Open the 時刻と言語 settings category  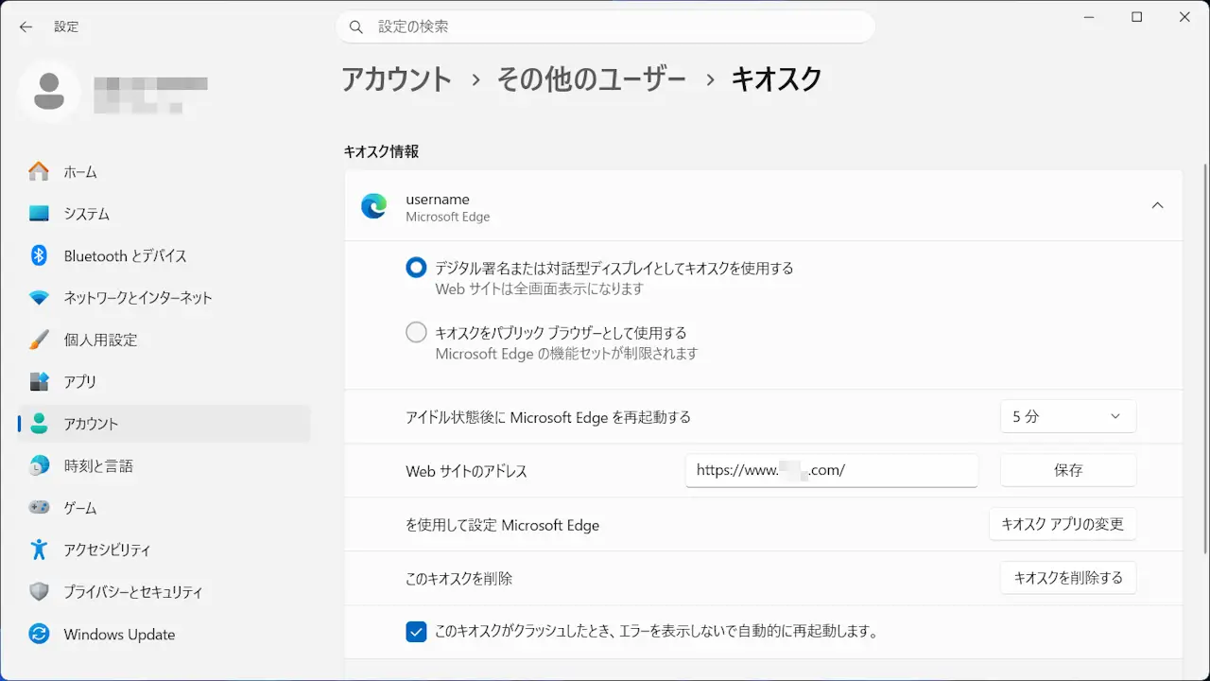pos(97,465)
